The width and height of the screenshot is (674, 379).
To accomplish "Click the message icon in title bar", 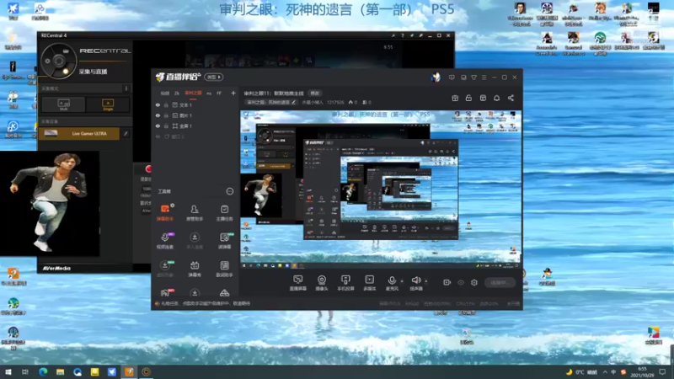I will [452, 77].
